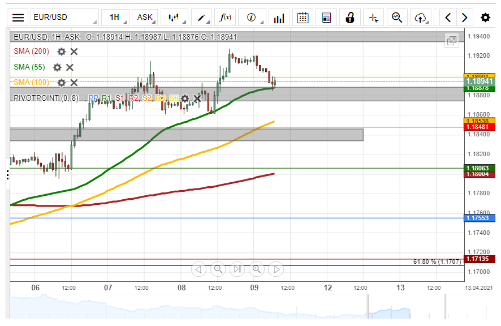Open chart settings gear in toolbar

coord(485,18)
